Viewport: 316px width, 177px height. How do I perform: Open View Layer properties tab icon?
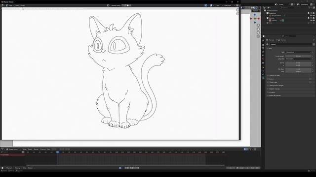263,52
